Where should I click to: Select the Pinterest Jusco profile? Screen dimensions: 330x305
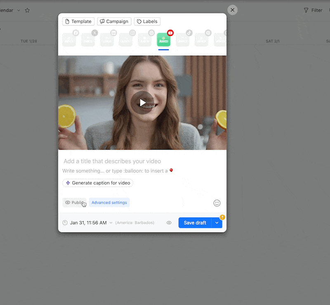(x=202, y=40)
